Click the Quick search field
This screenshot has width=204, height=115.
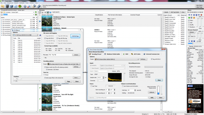111,12
